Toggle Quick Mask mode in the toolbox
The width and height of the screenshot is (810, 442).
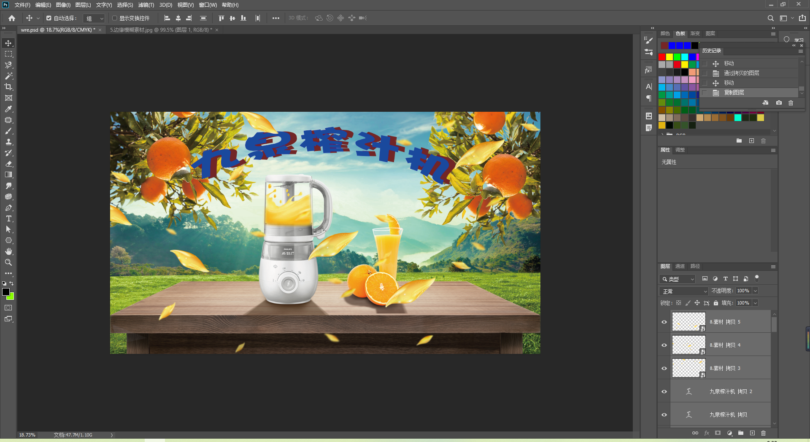(x=8, y=308)
